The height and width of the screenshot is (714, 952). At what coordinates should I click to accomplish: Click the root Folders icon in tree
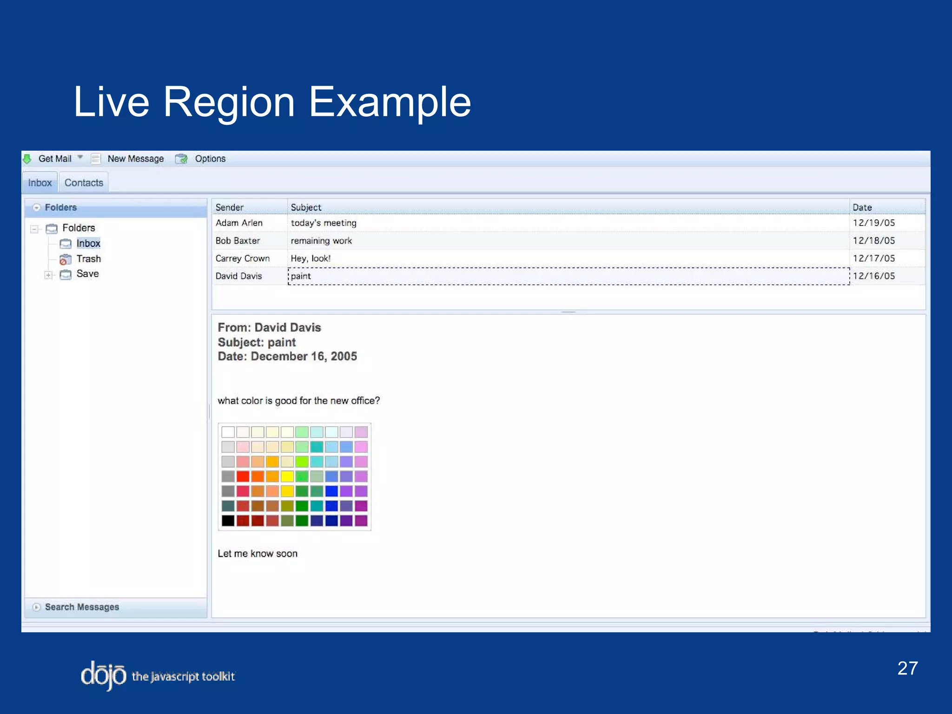52,228
